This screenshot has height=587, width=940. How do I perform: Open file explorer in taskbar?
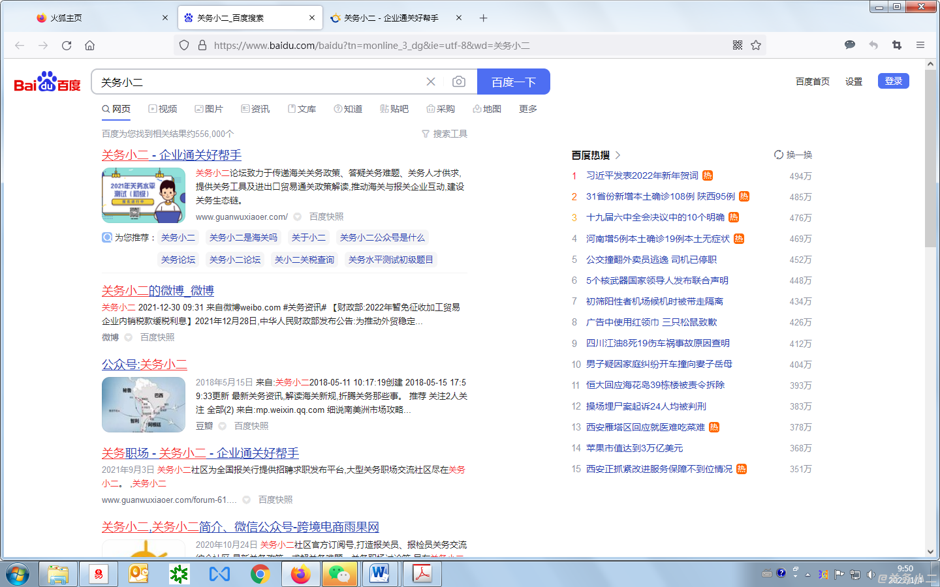58,574
